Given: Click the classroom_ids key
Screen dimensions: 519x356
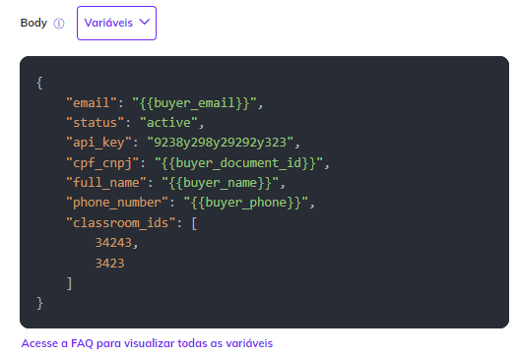Looking at the screenshot, I should click(x=121, y=223).
